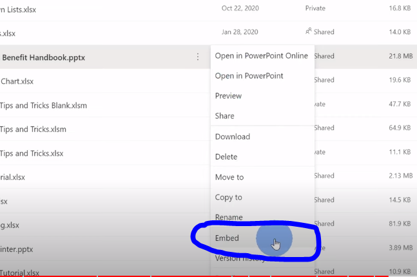The image size is (417, 277).
Task: Open the Tips and Tricks.xlsm file
Action: [33, 129]
